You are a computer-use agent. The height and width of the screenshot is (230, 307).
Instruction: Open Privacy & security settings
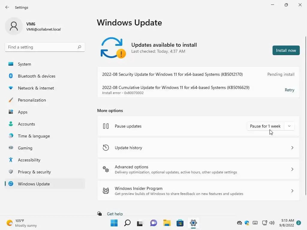pyautogui.click(x=45, y=172)
